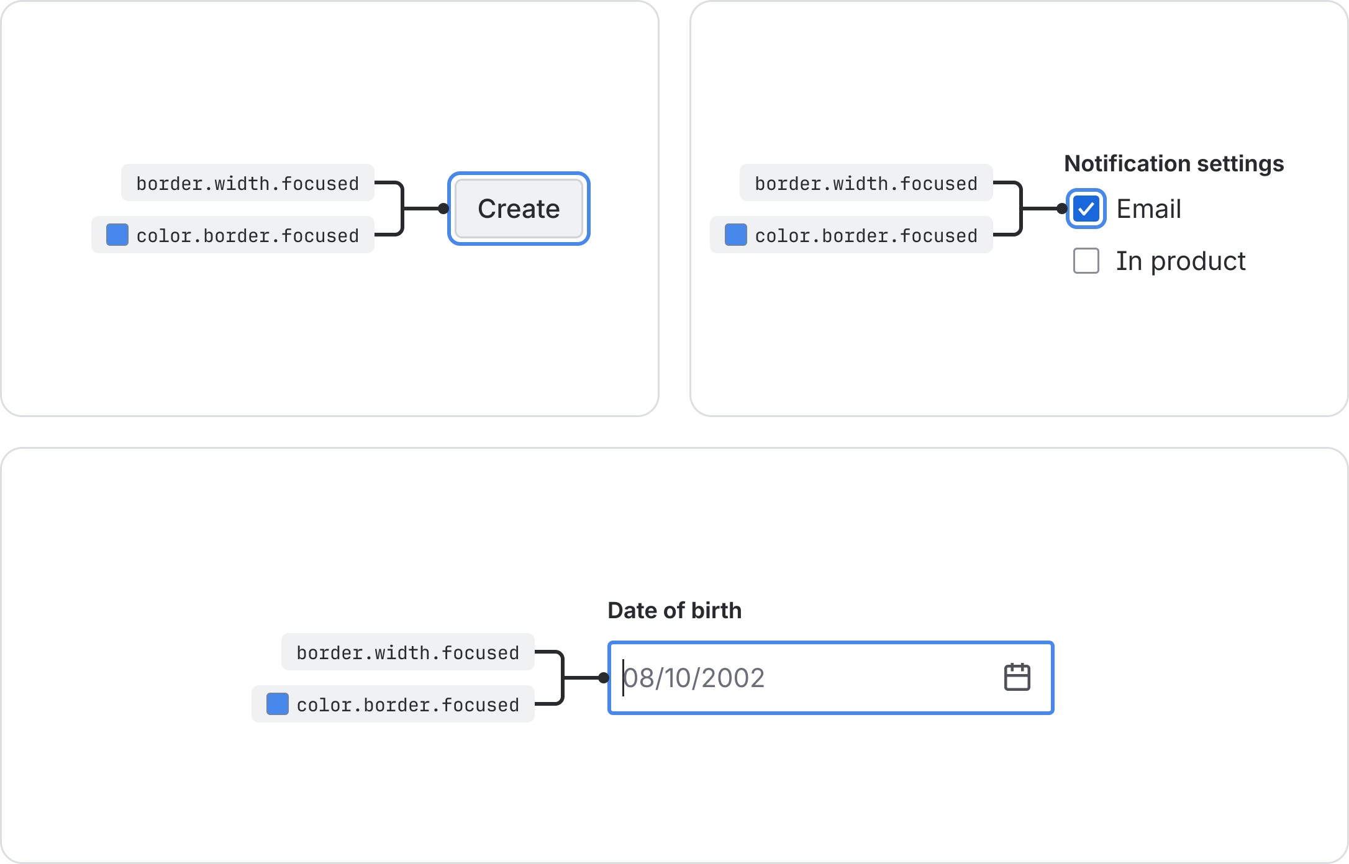Click connector dot attached to date field
The image size is (1349, 864).
coord(604,678)
